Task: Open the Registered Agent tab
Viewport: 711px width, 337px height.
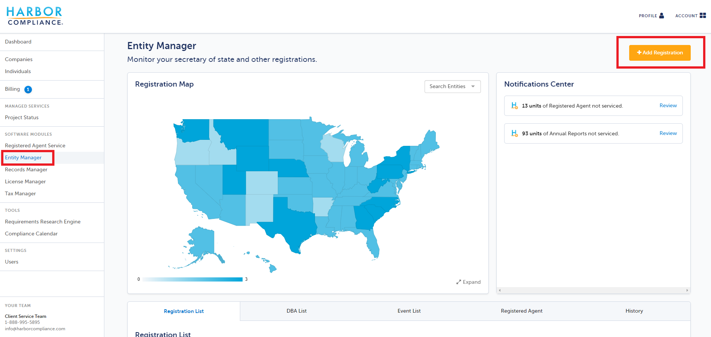Action: [x=521, y=311]
